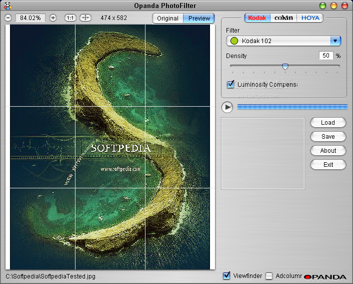Click the file path SoftpediaTested.jpg
353x284 pixels.
(50, 276)
